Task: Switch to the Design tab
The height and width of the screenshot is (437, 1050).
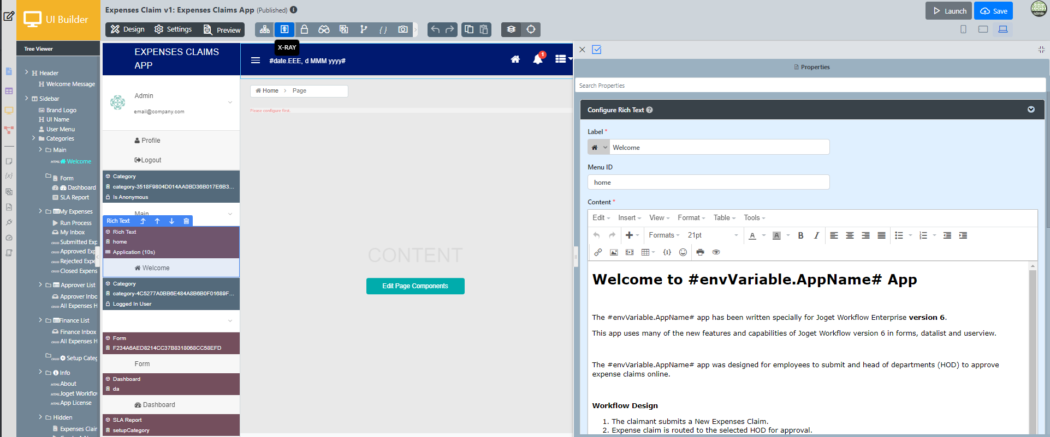Action: [128, 29]
